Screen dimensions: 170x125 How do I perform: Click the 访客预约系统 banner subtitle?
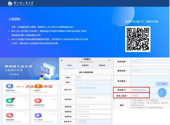tap(14, 70)
